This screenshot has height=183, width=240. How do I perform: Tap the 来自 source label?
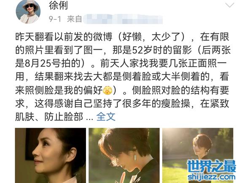point(74,19)
